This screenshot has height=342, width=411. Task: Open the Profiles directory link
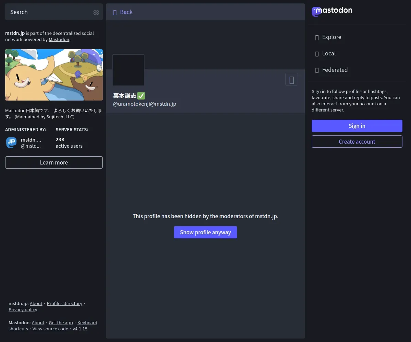[64, 303]
